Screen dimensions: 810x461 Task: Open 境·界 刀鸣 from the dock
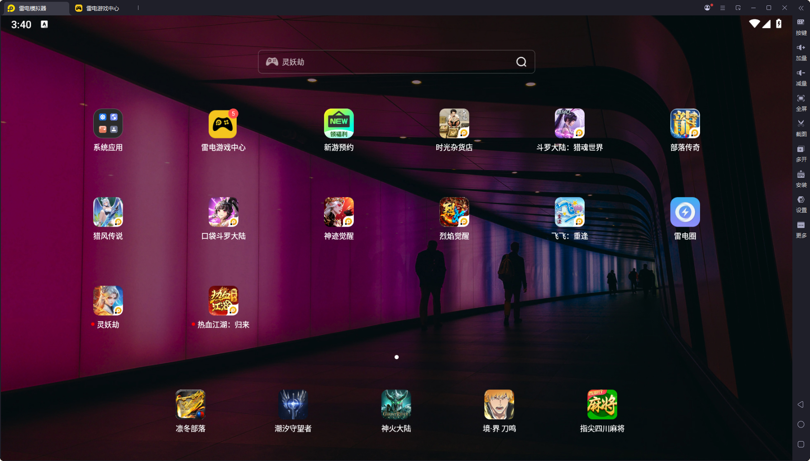pyautogui.click(x=499, y=404)
